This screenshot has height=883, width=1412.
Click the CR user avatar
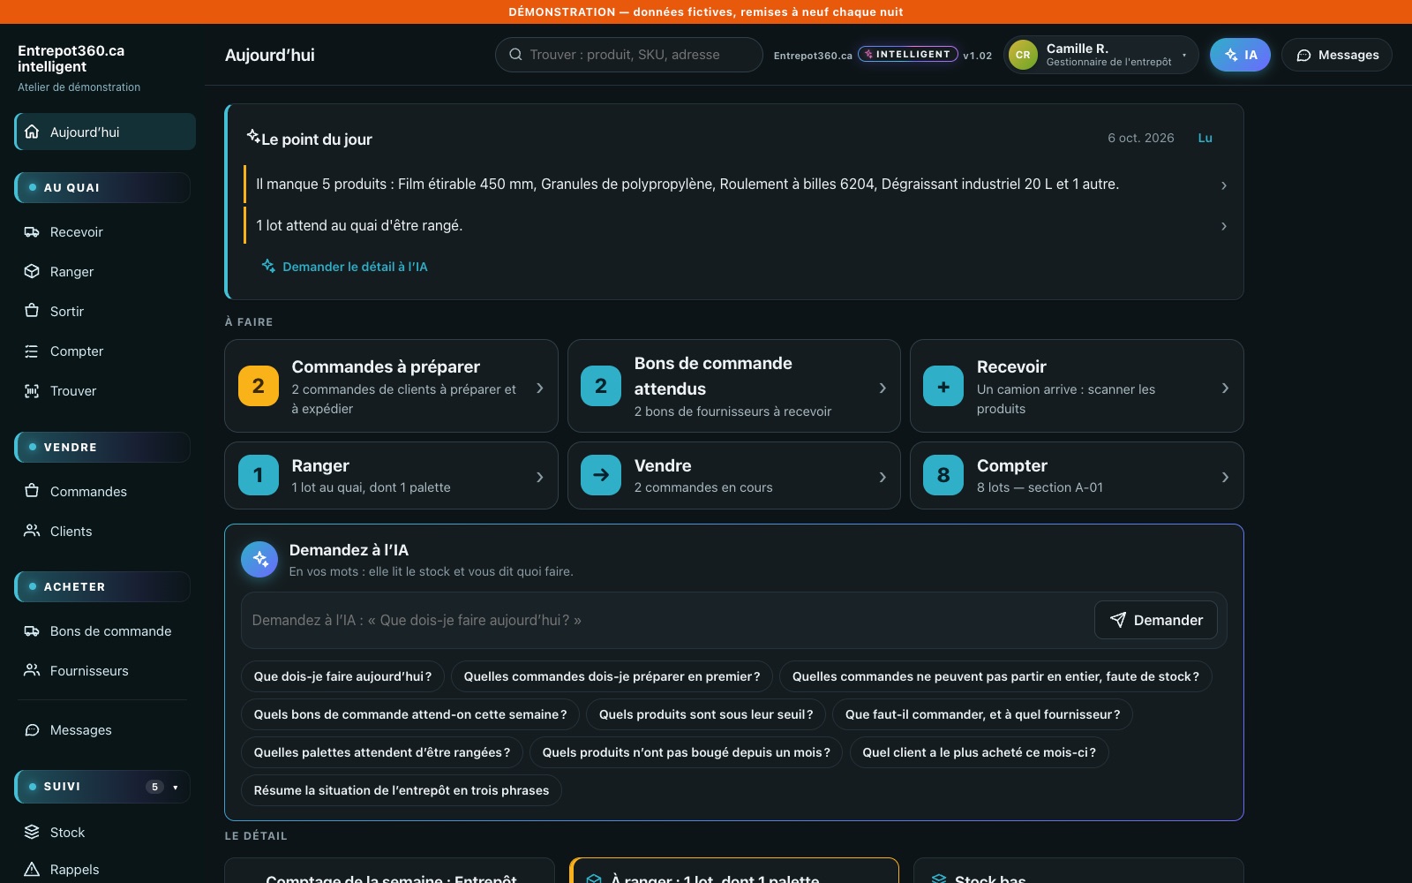(x=1023, y=55)
